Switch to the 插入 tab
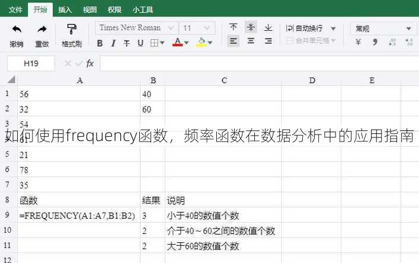Viewport: 419px width, 263px height. [65, 10]
